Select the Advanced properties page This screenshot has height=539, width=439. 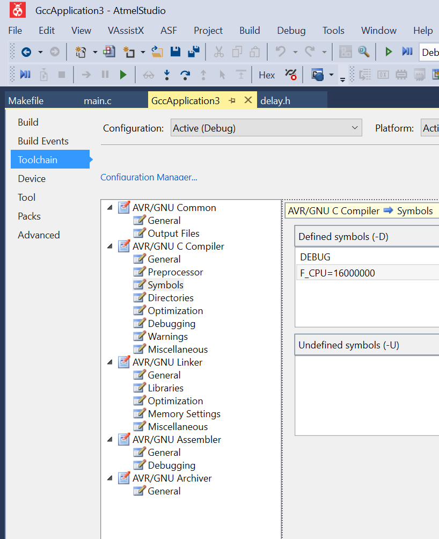pos(39,235)
